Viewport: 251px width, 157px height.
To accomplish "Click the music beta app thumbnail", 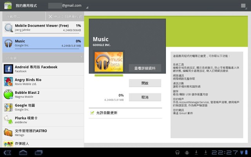I will (109, 62).
